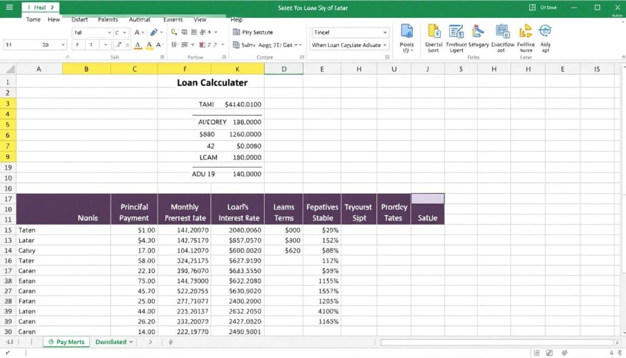Click the yellow key icon in ribbon
The image size is (626, 358).
[174, 32]
